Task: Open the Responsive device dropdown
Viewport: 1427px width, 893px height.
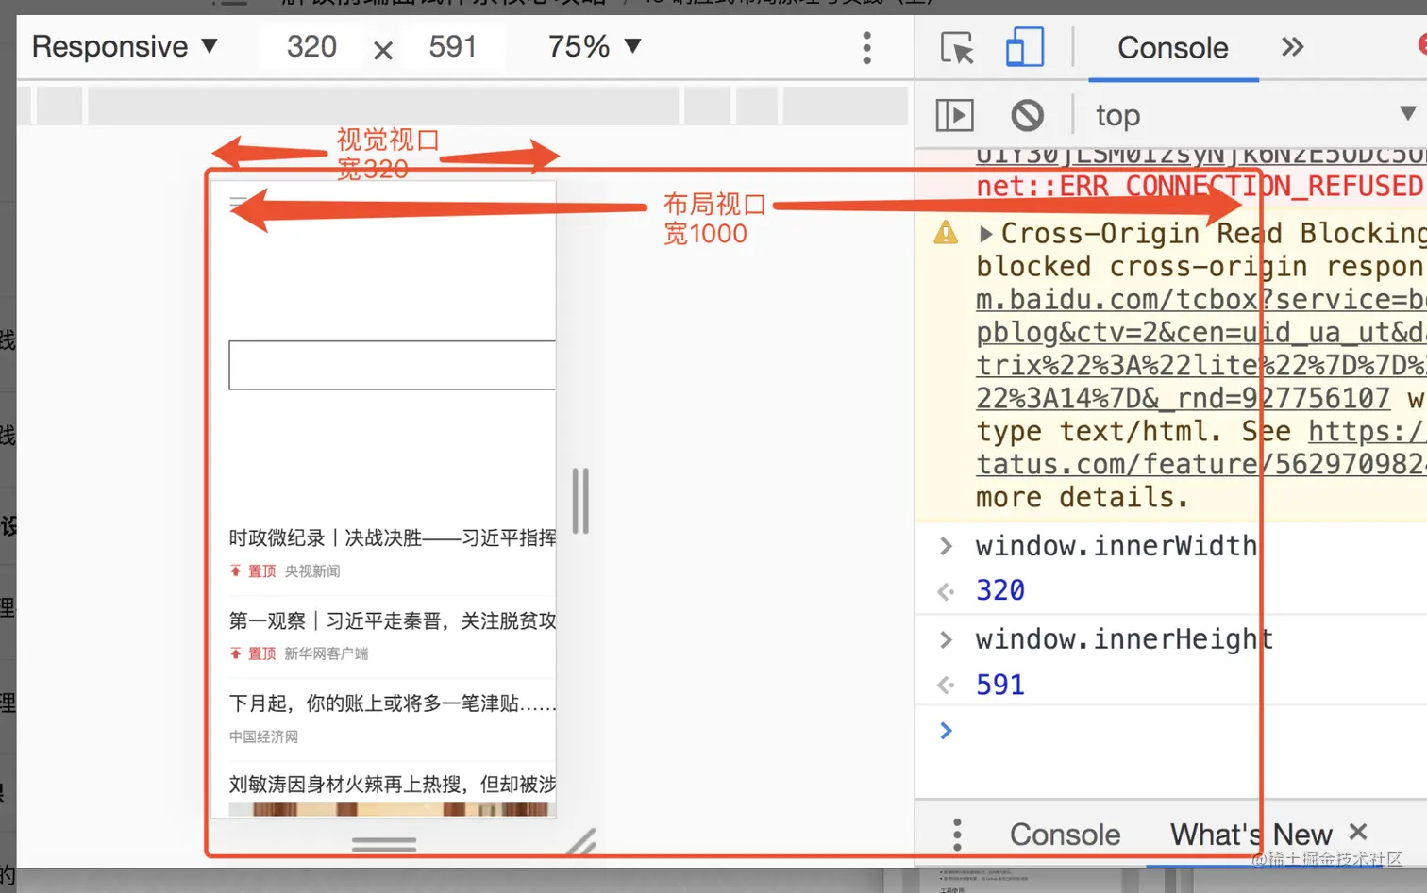Action: click(x=125, y=46)
